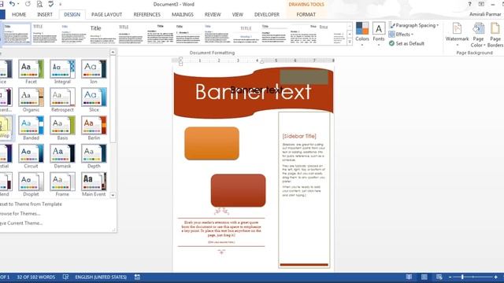The width and height of the screenshot is (504, 283).
Task: Open Amirali Parmar account menu
Action: pyautogui.click(x=485, y=14)
